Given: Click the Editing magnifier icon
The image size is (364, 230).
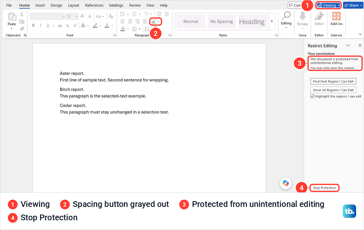Looking at the screenshot, I should pos(286,15).
